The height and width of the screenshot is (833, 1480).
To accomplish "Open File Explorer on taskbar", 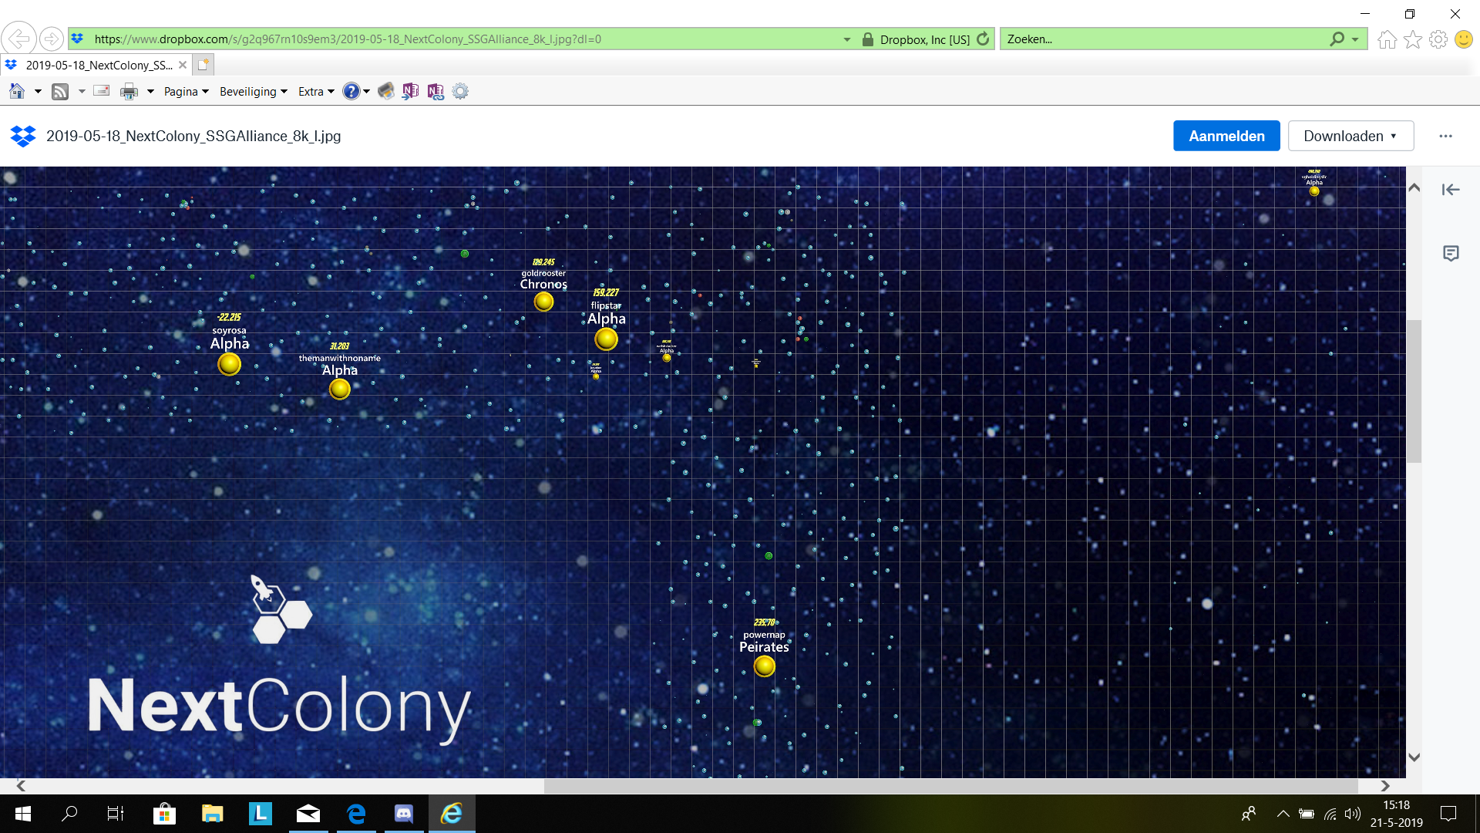I will [x=212, y=814].
